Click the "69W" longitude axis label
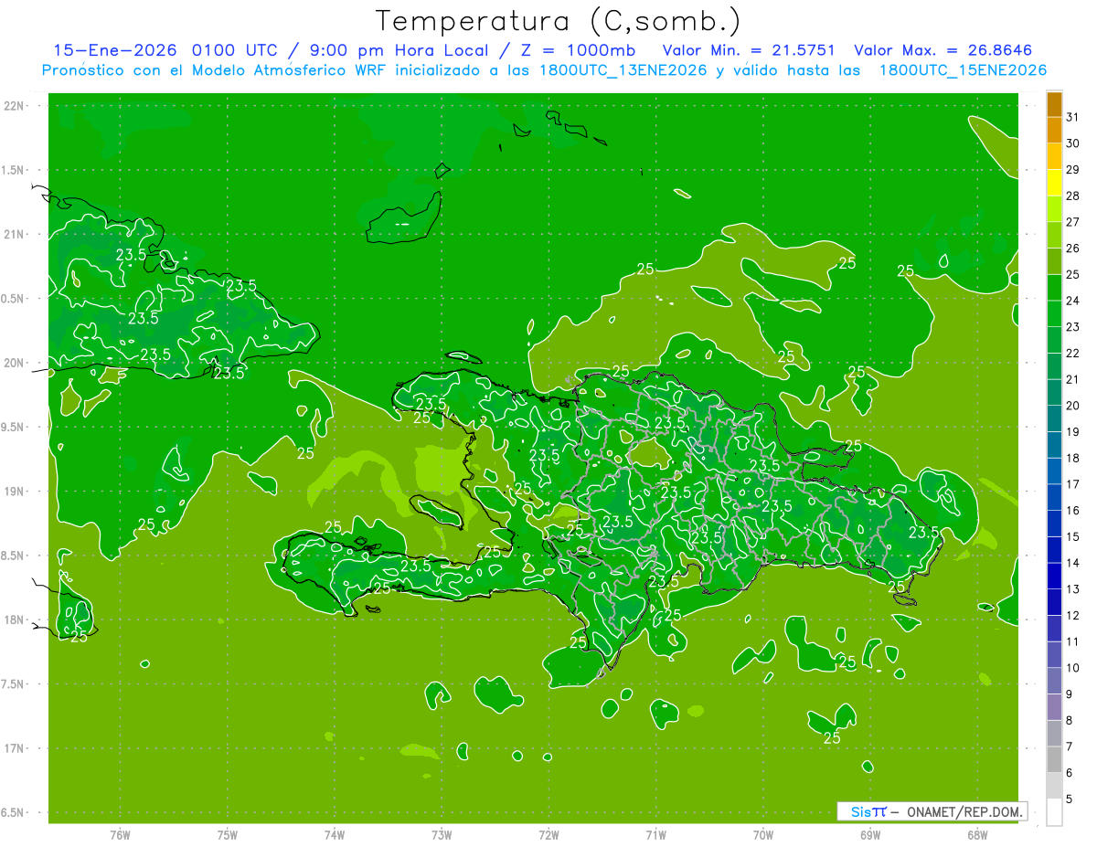The height and width of the screenshot is (847, 1097). (869, 834)
